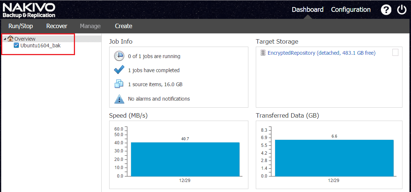Screen dimensions: 411x192
Task: Open the Create dropdown menu
Action: point(124,26)
